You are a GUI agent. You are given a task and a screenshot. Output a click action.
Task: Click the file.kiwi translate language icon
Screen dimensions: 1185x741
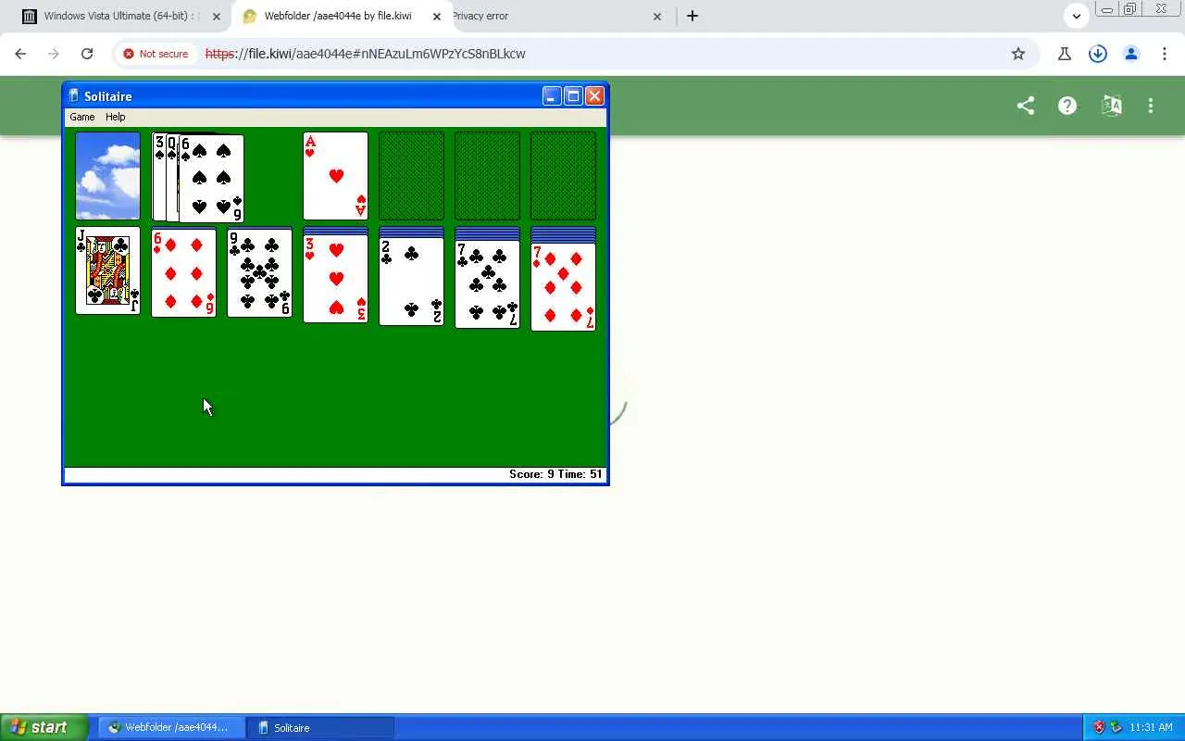point(1112,106)
